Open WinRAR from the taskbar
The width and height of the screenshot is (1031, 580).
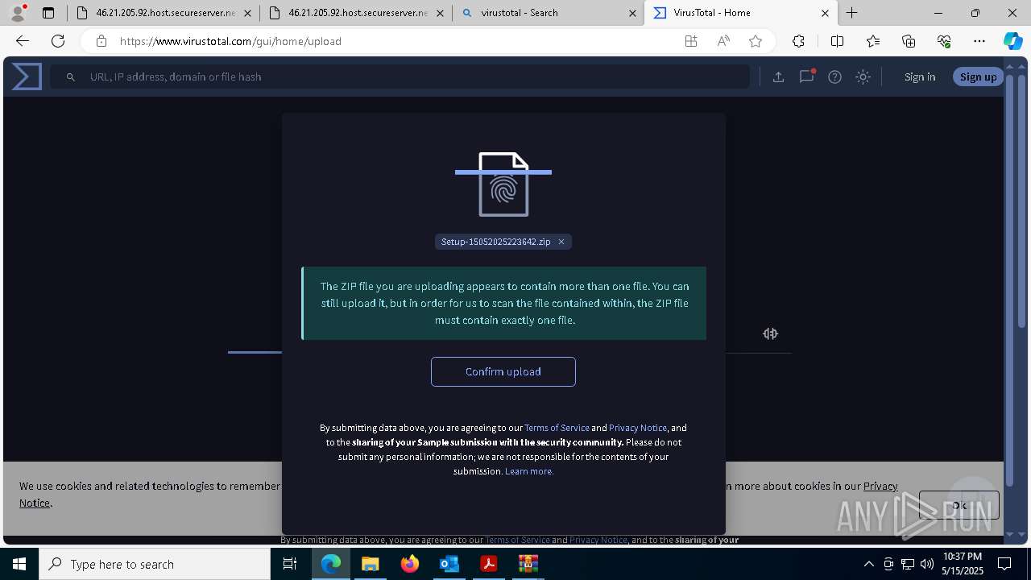tap(528, 564)
